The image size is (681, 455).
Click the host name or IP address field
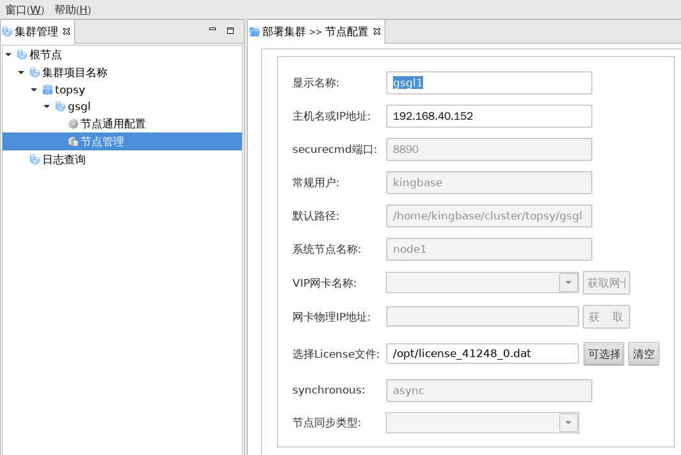pos(489,116)
